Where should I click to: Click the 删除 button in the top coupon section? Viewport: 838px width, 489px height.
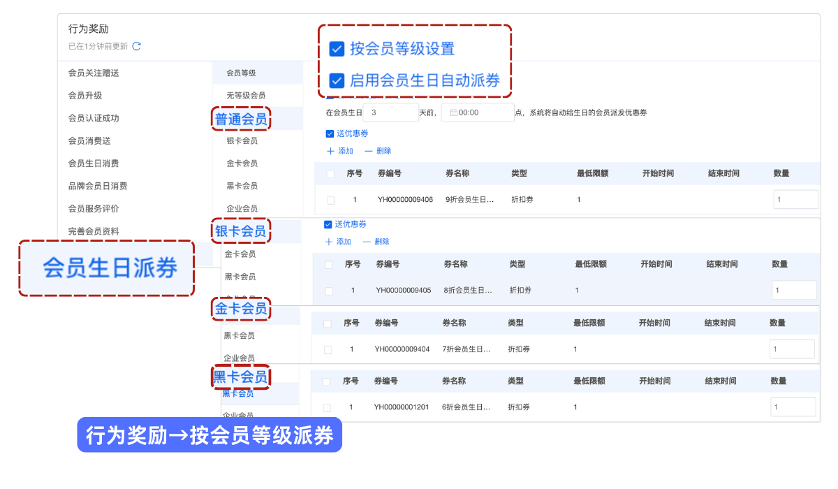(x=378, y=151)
